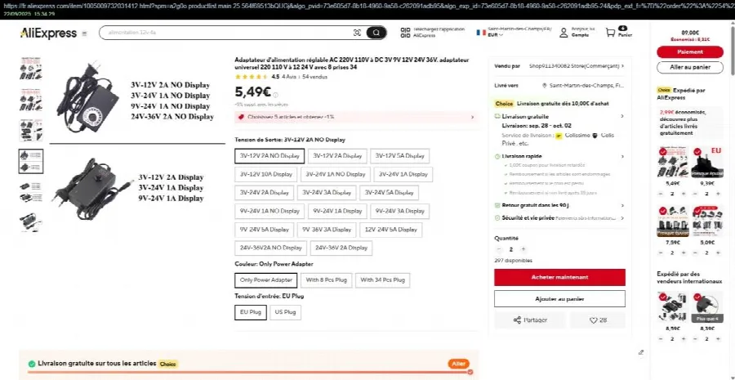Click the Livraison gratuite truck icon
This screenshot has height=380, width=735.
[x=497, y=116]
